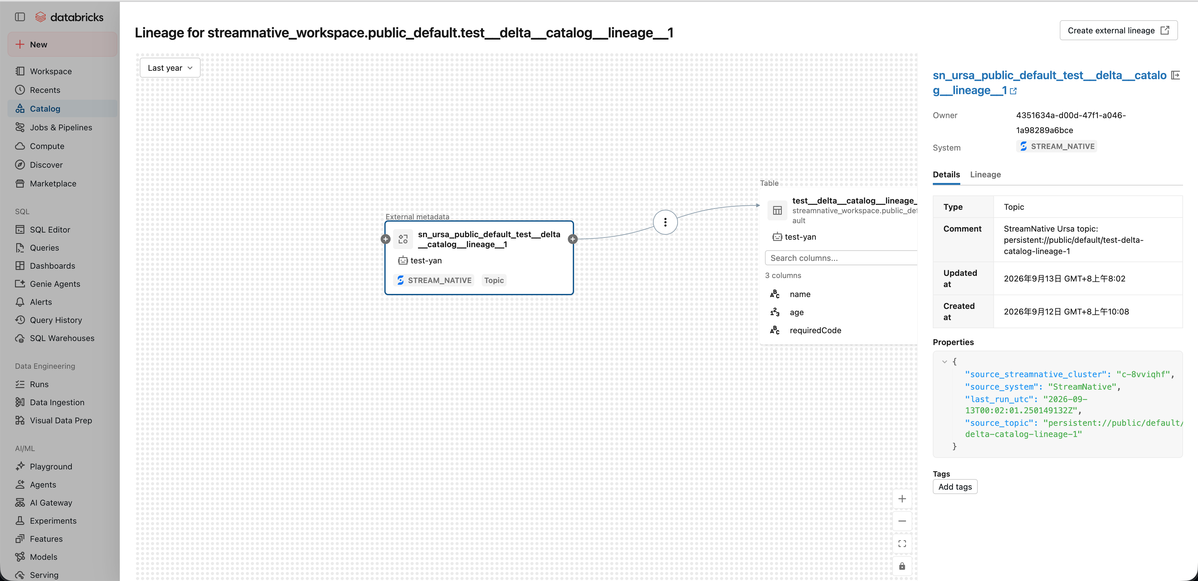The width and height of the screenshot is (1198, 581).
Task: Click the Playground icon
Action: click(x=20, y=466)
